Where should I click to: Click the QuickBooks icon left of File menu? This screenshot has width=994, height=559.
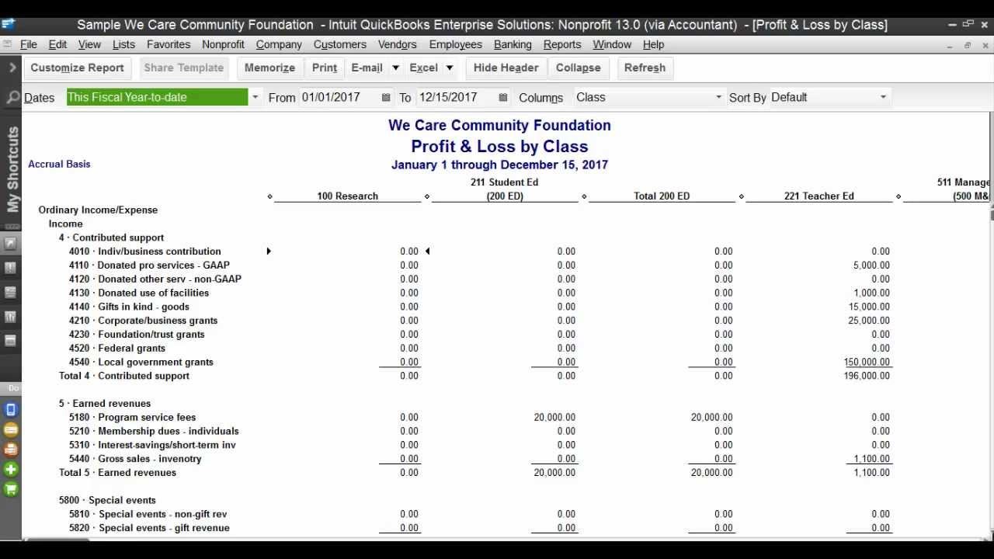pos(7,44)
